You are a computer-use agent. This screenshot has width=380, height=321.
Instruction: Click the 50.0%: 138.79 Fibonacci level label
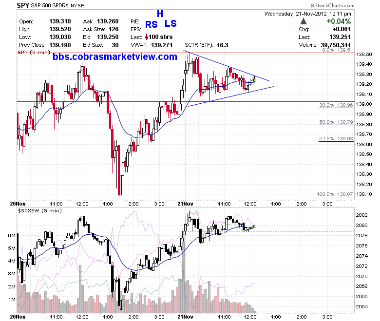coord(336,122)
